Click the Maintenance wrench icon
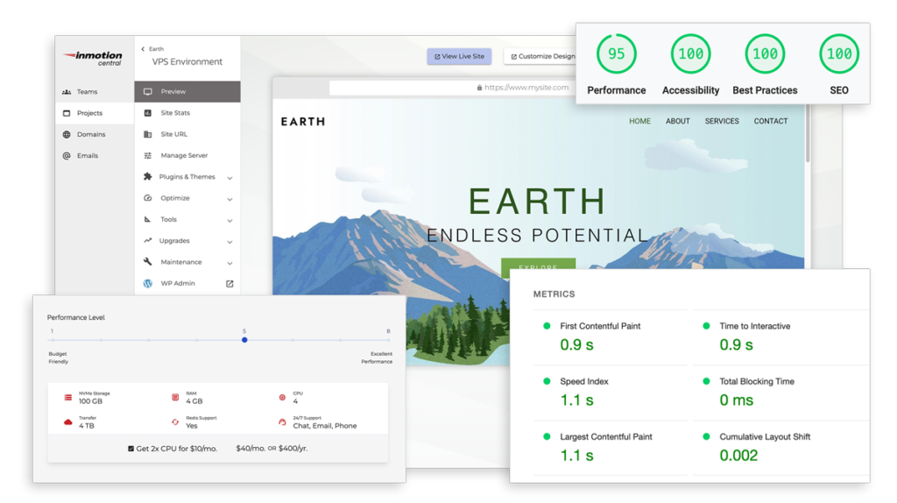 point(148,262)
